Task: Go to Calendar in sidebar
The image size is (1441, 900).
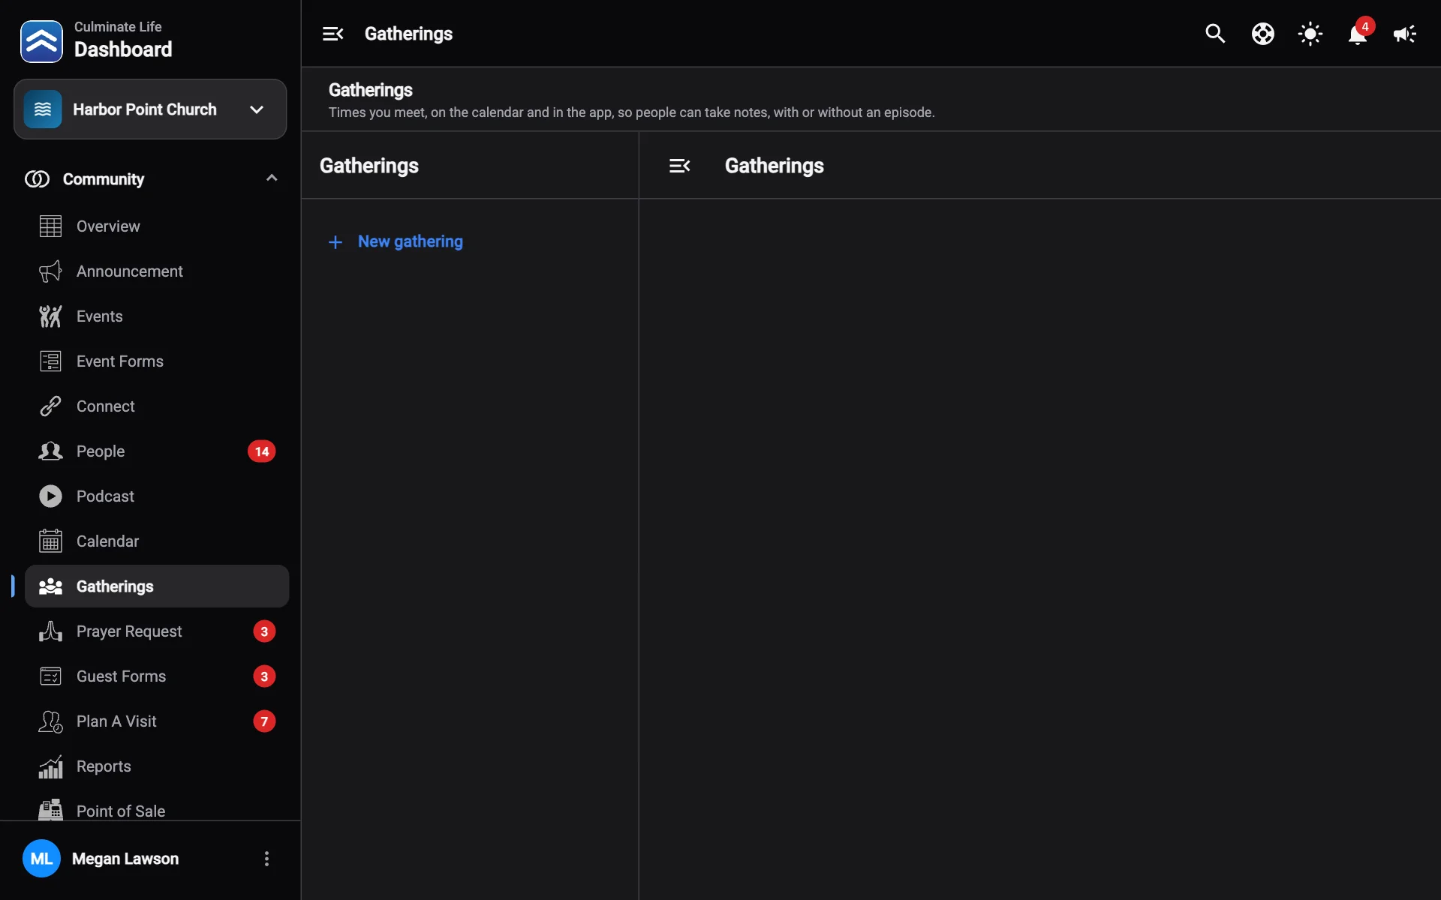Action: click(157, 541)
